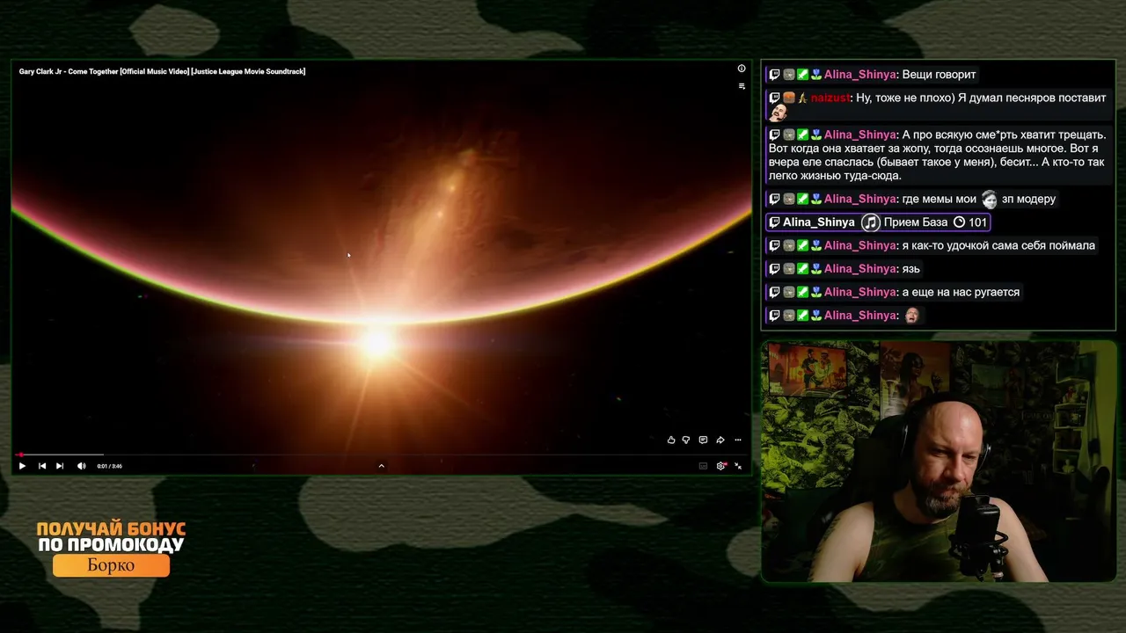Click the 0:01 / 3:46 time display
Screen dimensions: 1126x633
click(110, 466)
